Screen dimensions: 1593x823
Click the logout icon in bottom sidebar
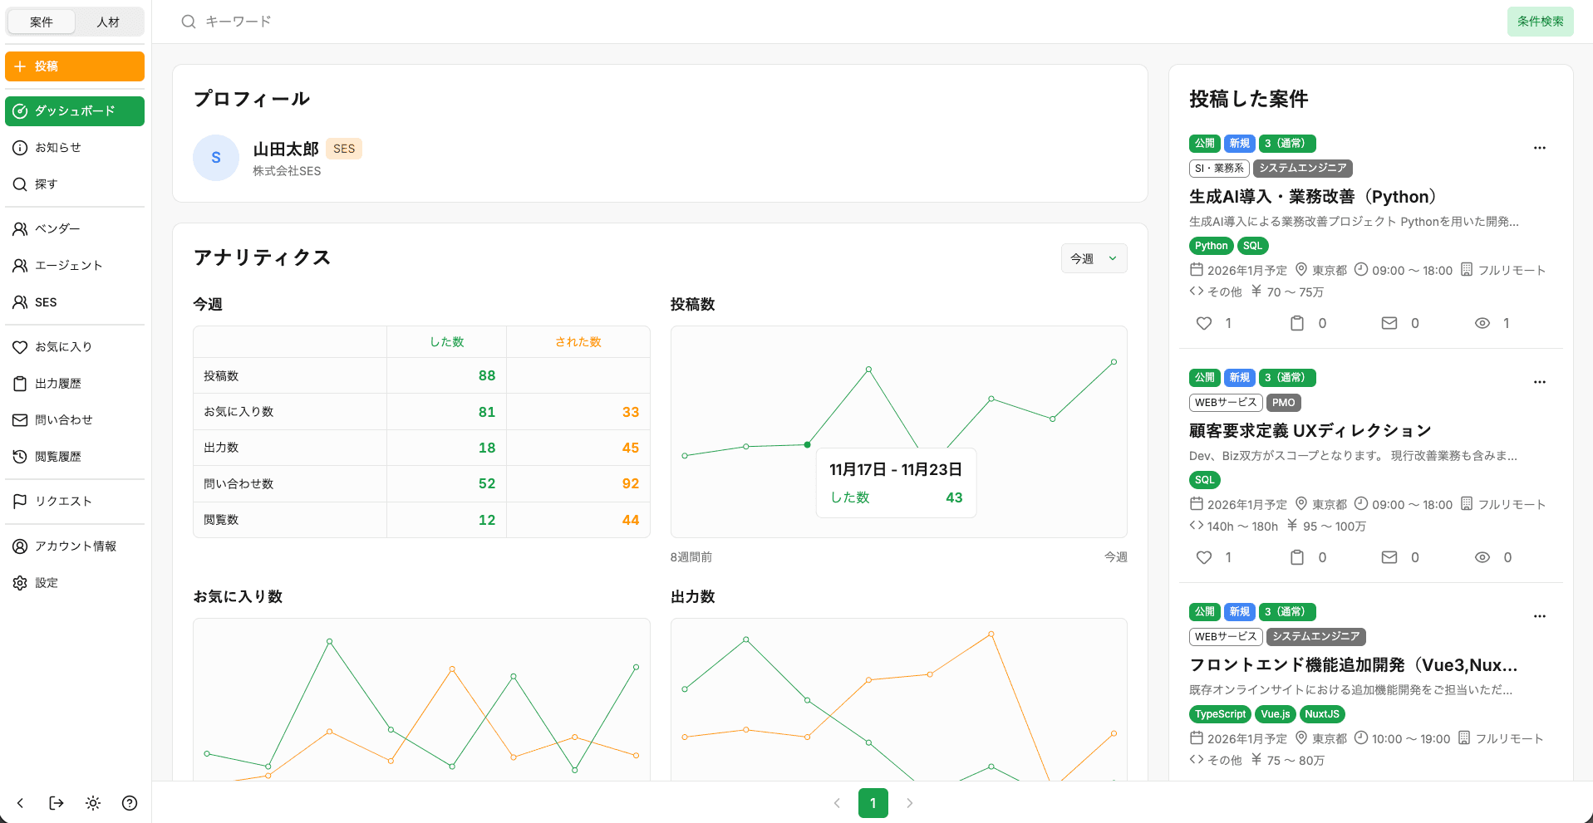tap(57, 803)
